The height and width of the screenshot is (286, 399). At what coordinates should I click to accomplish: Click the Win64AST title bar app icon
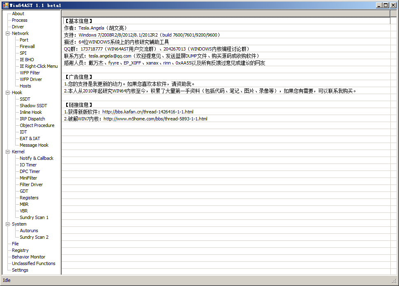coord(5,5)
